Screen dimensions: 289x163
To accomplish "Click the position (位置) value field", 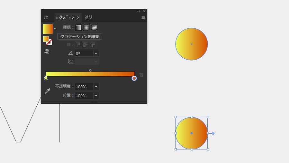I will pyautogui.click(x=84, y=96).
